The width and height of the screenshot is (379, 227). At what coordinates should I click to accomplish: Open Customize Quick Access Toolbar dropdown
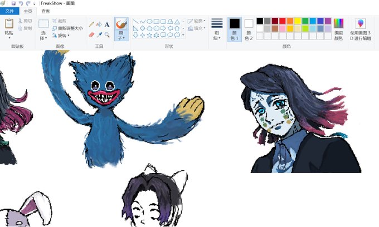(x=35, y=4)
